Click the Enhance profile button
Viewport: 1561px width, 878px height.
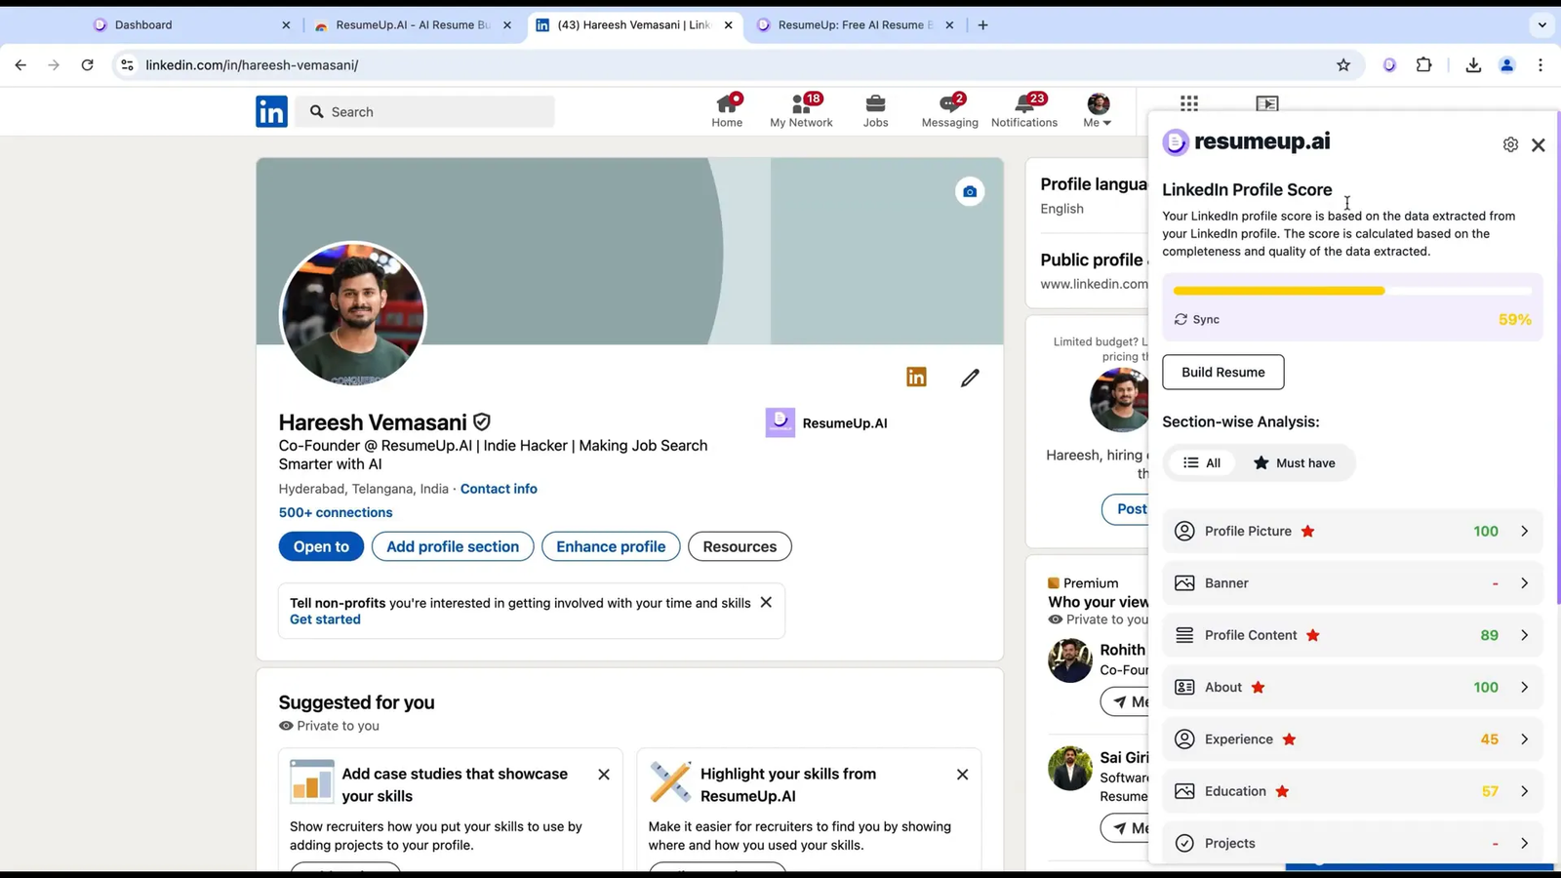(x=611, y=546)
